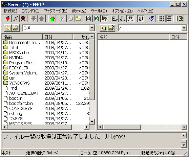This screenshot has height=157, width=189.
Task: Click the Refresh blue arrow icon
Action: [x=151, y=19]
